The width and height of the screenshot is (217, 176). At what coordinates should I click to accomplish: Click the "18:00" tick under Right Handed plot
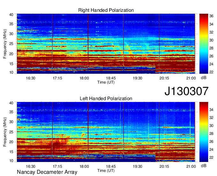(x=84, y=78)
